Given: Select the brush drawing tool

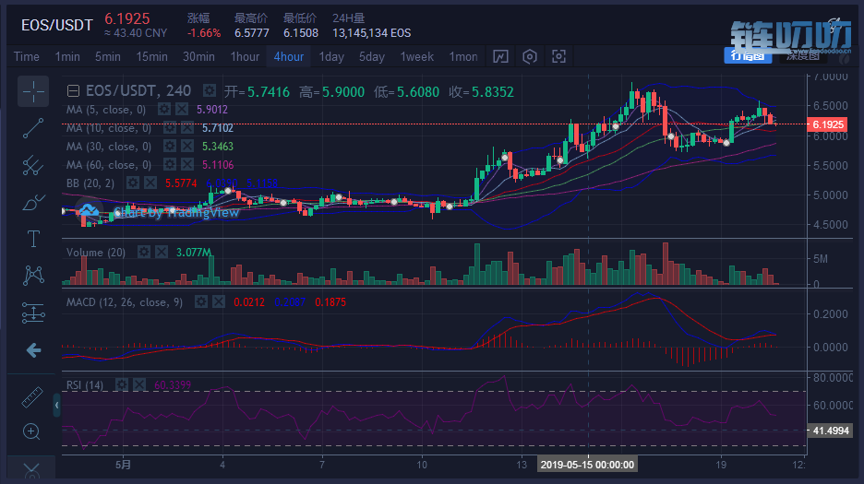Looking at the screenshot, I should click(x=33, y=202).
